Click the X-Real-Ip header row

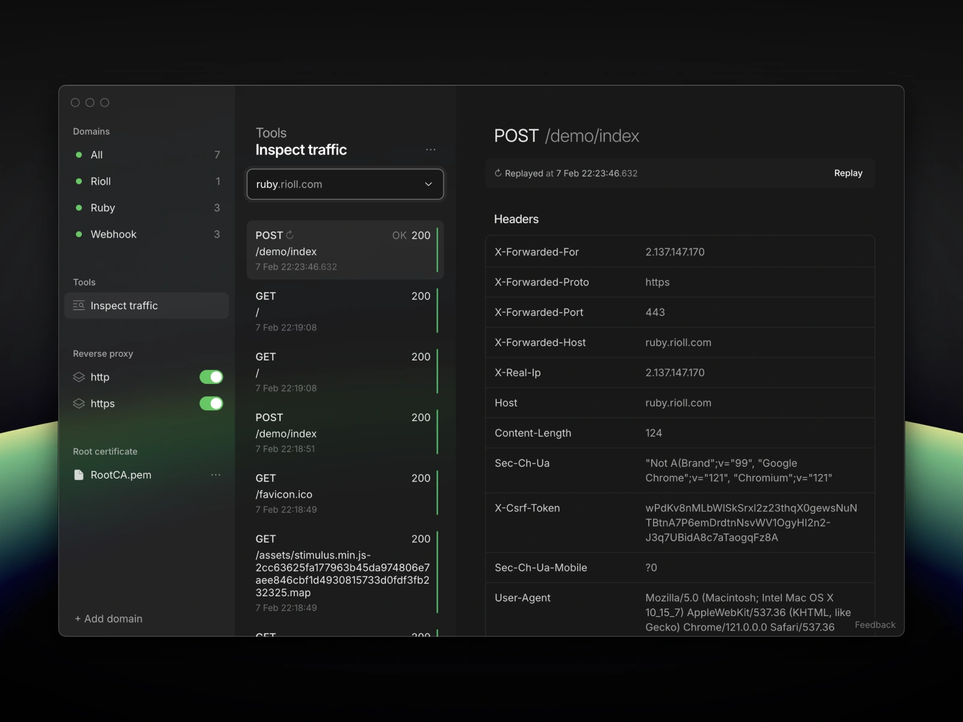[680, 372]
